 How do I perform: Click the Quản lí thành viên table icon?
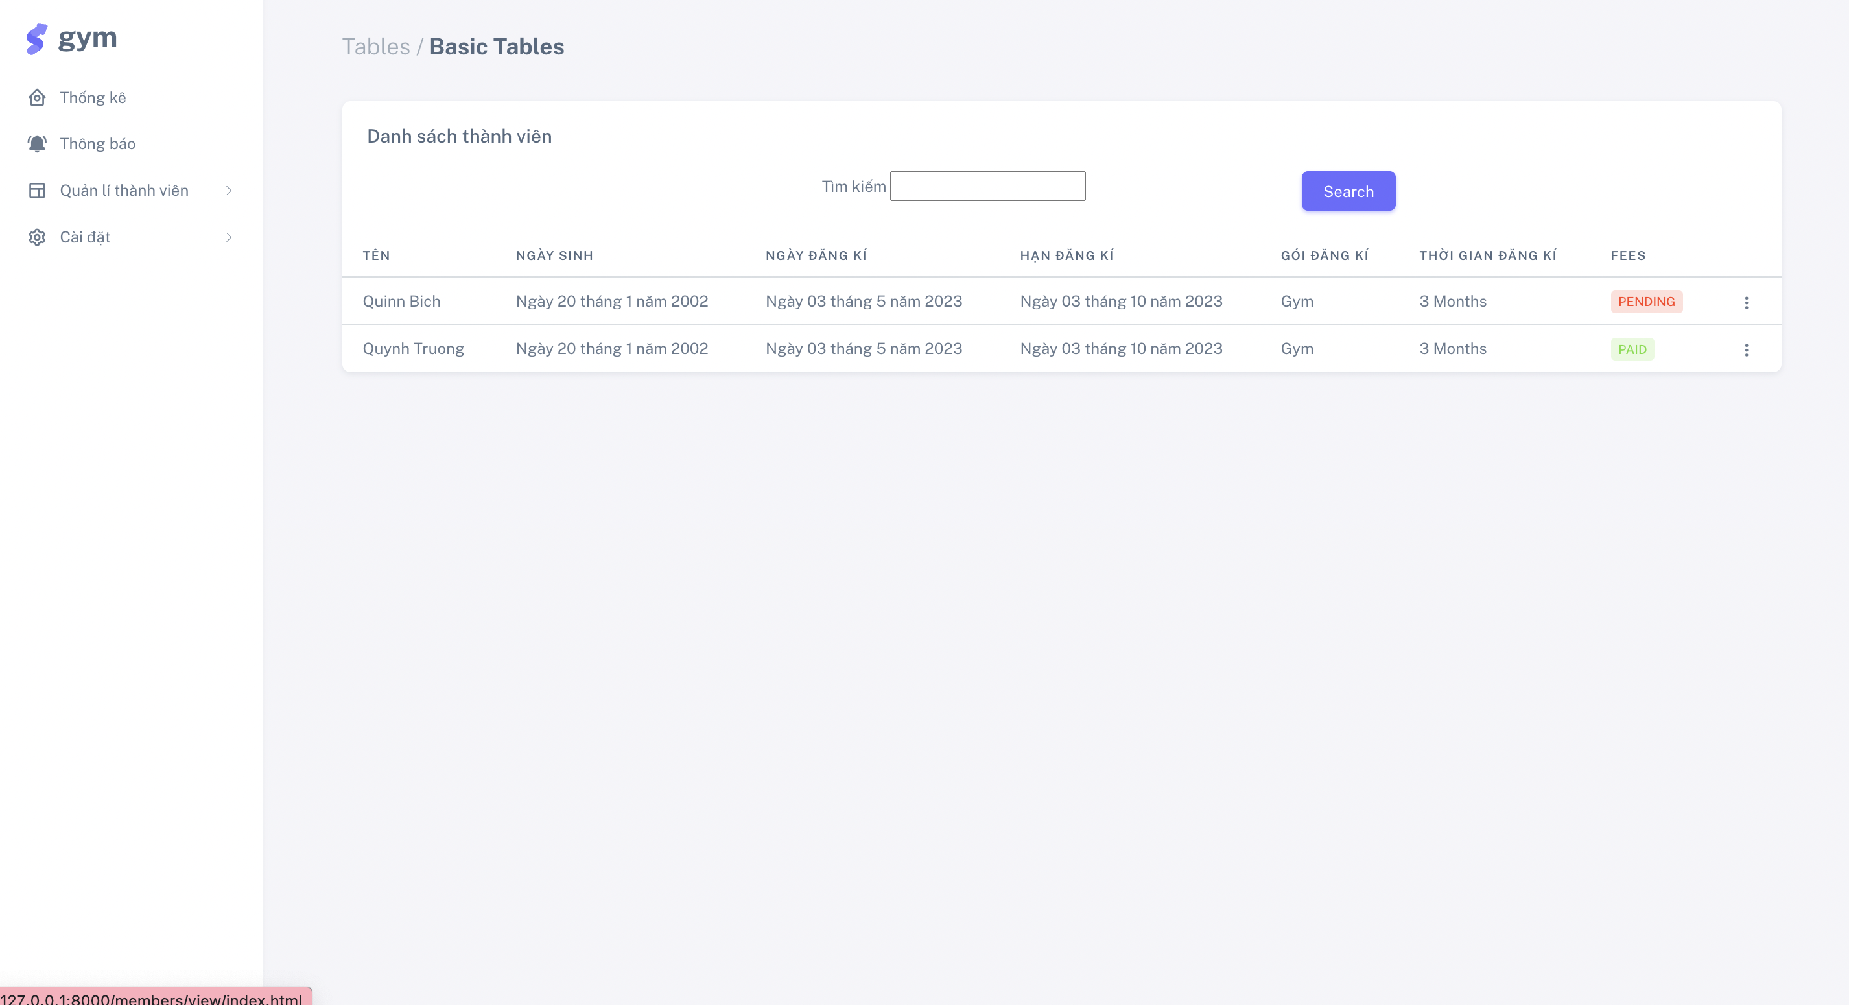38,190
